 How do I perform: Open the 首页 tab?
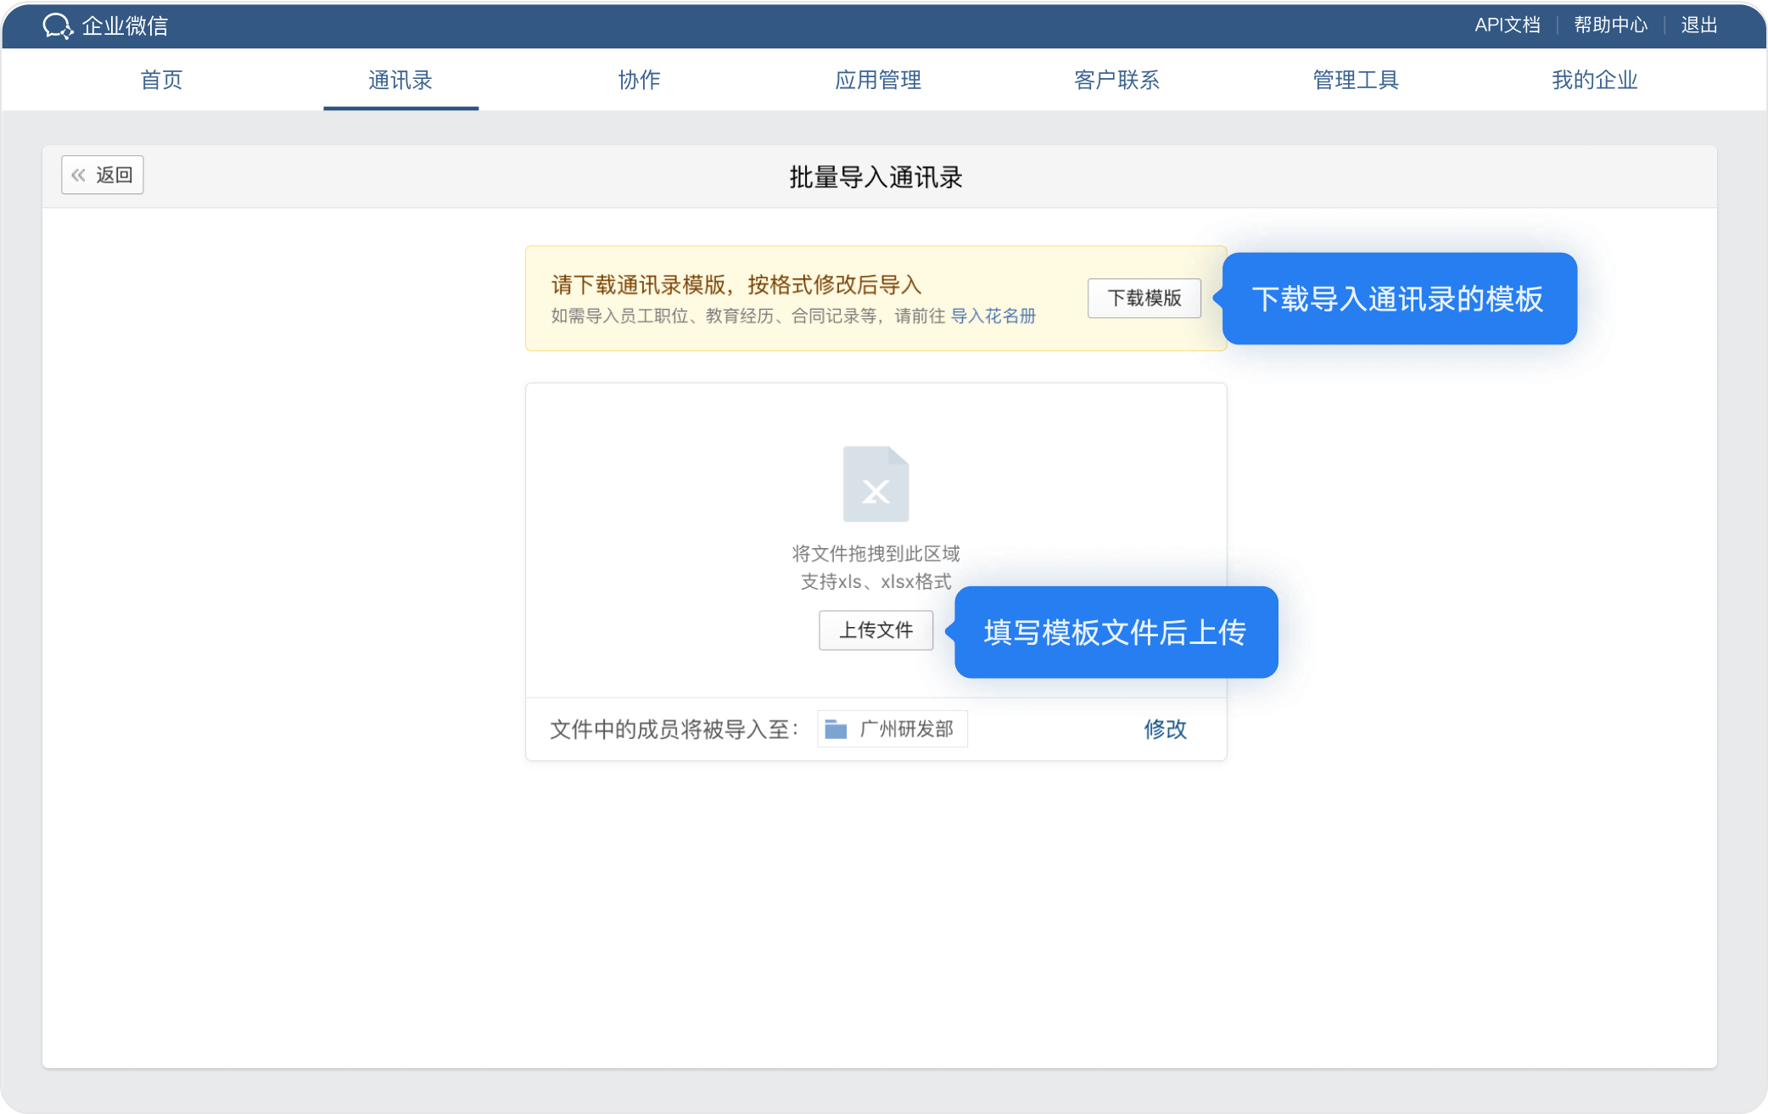pyautogui.click(x=161, y=80)
